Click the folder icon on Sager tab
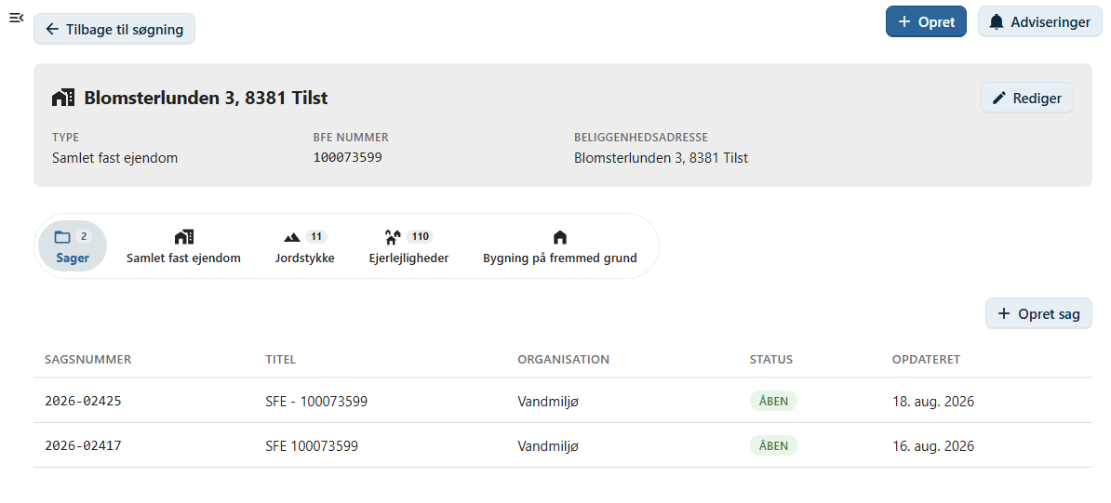This screenshot has height=503, width=1111. click(x=62, y=236)
